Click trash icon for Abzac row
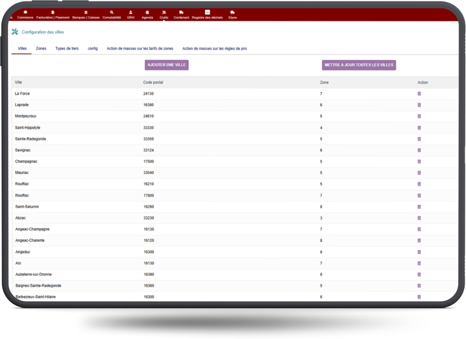The width and height of the screenshot is (466, 339). tap(419, 218)
